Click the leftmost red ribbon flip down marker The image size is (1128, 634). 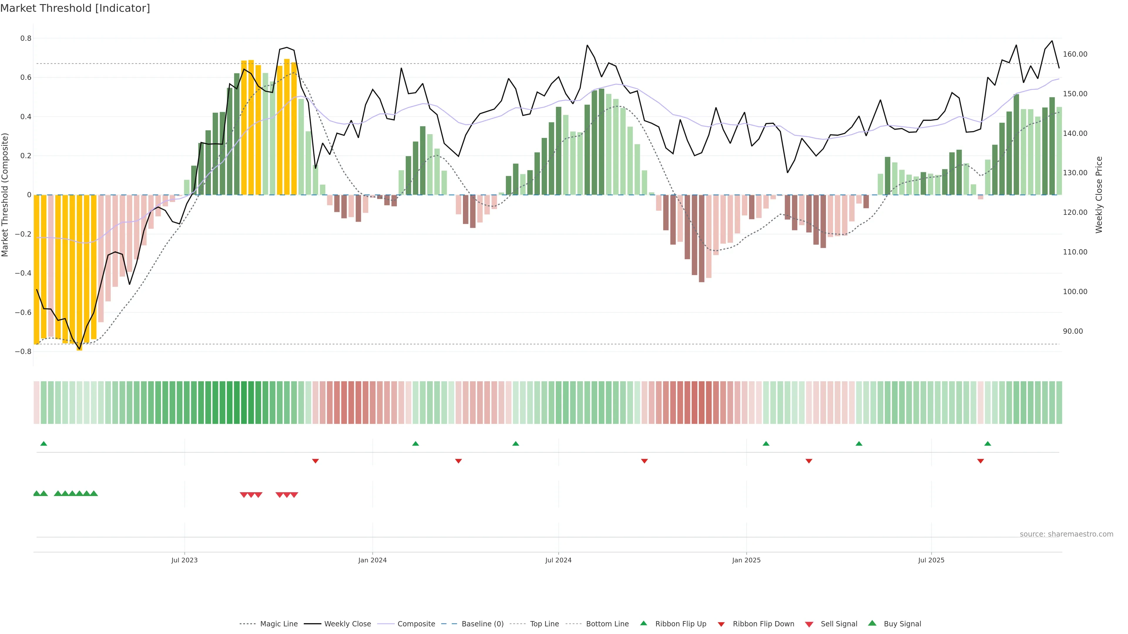point(315,461)
